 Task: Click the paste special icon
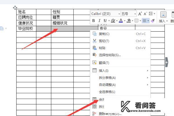click(95, 55)
